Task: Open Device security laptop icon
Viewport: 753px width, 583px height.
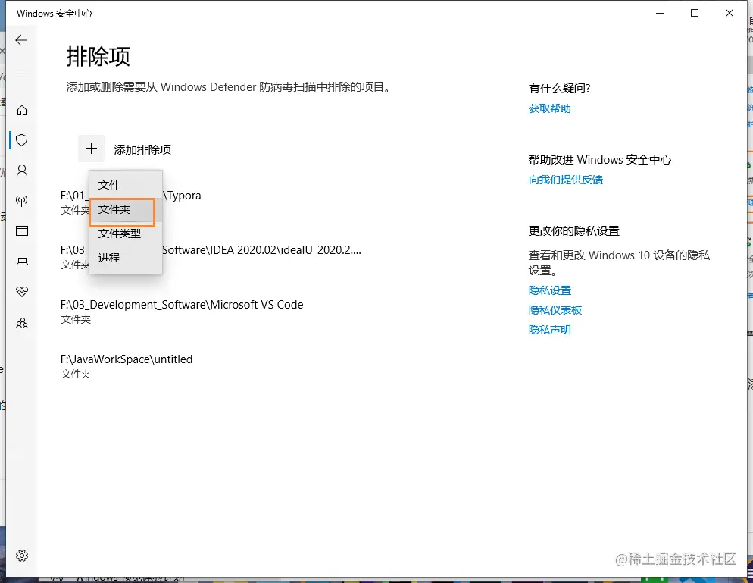Action: click(x=22, y=262)
